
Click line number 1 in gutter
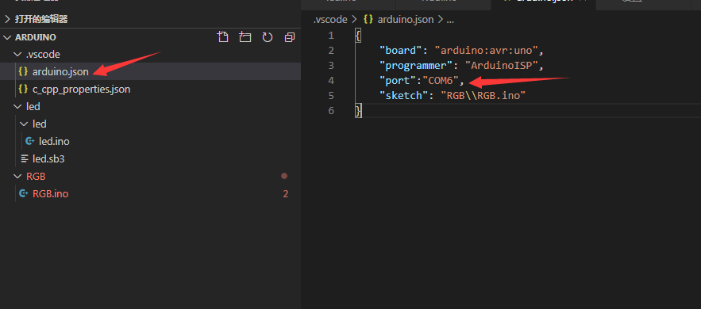331,36
